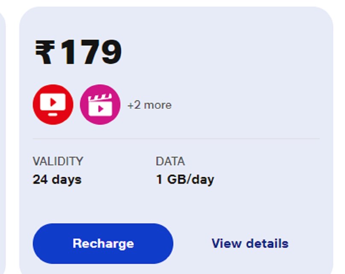Click the white page background above the card
This screenshot has width=345, height=274.
tap(171, 3)
